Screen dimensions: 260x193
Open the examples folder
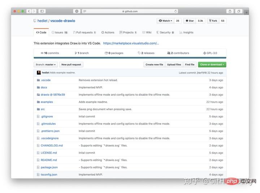(x=47, y=102)
